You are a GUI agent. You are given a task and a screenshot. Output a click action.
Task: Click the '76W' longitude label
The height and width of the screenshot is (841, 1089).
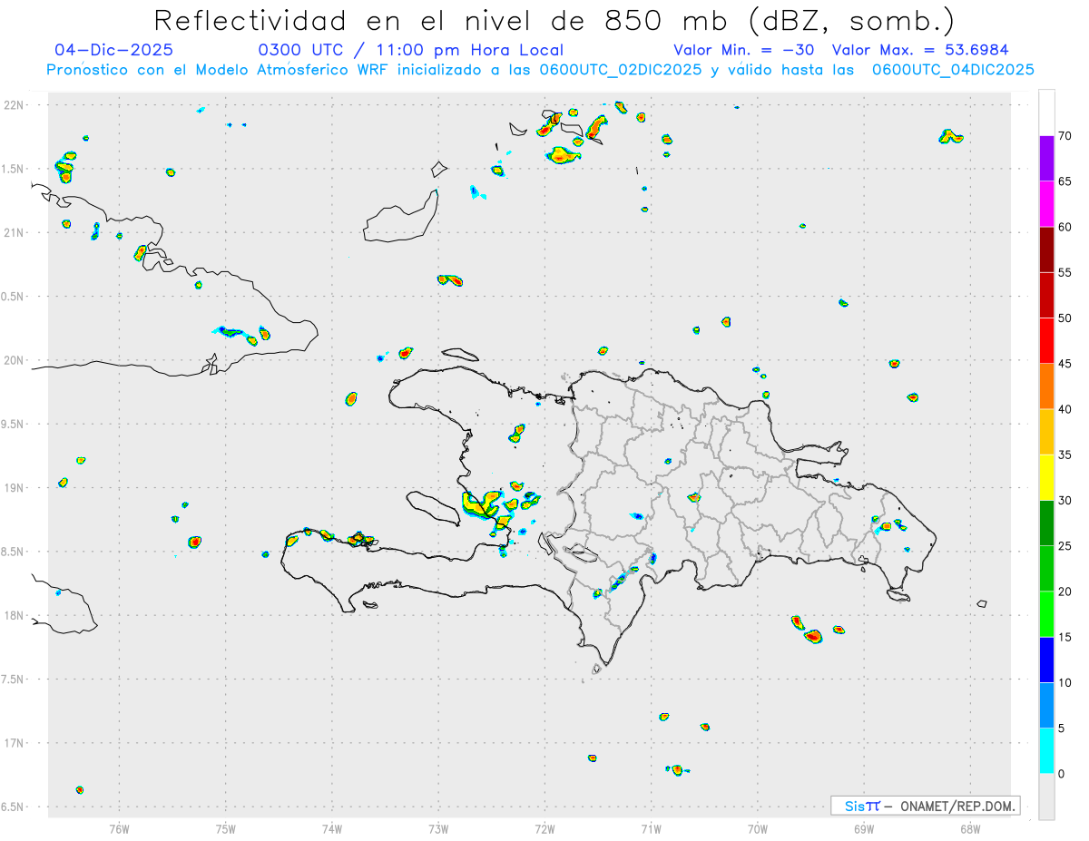[119, 828]
